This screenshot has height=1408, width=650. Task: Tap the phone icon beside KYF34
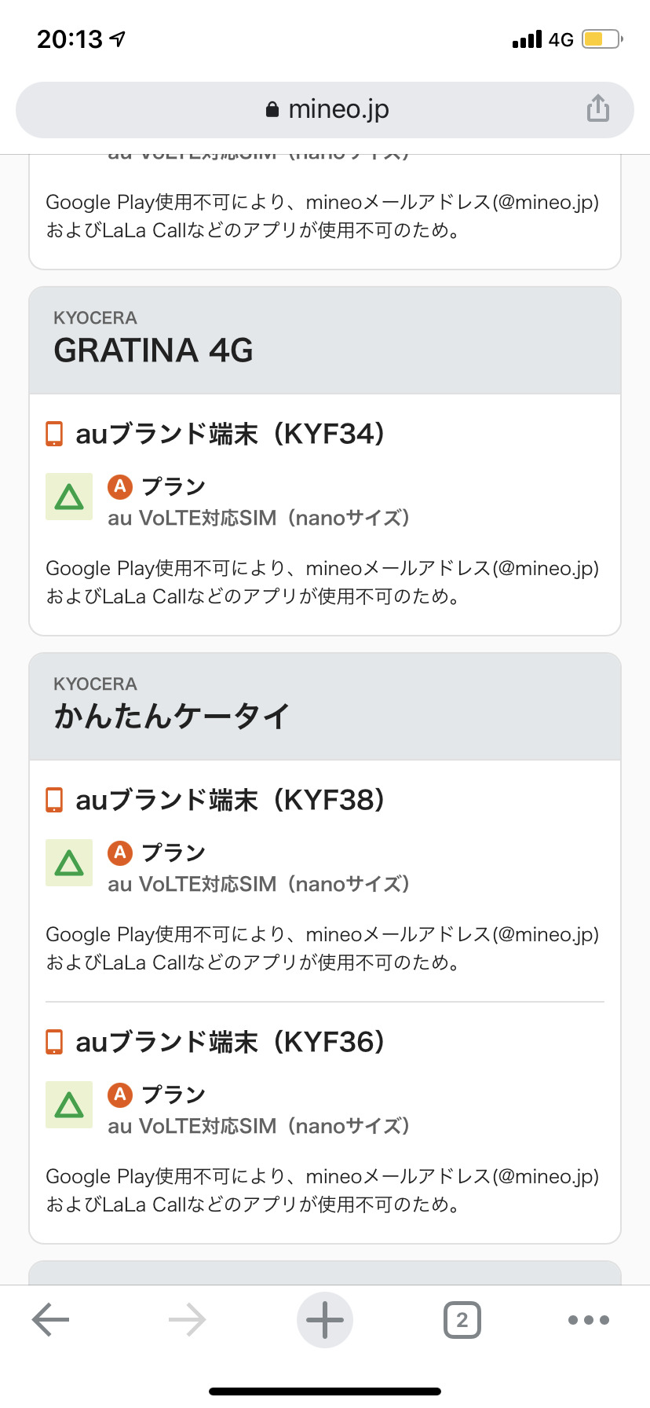click(x=54, y=434)
